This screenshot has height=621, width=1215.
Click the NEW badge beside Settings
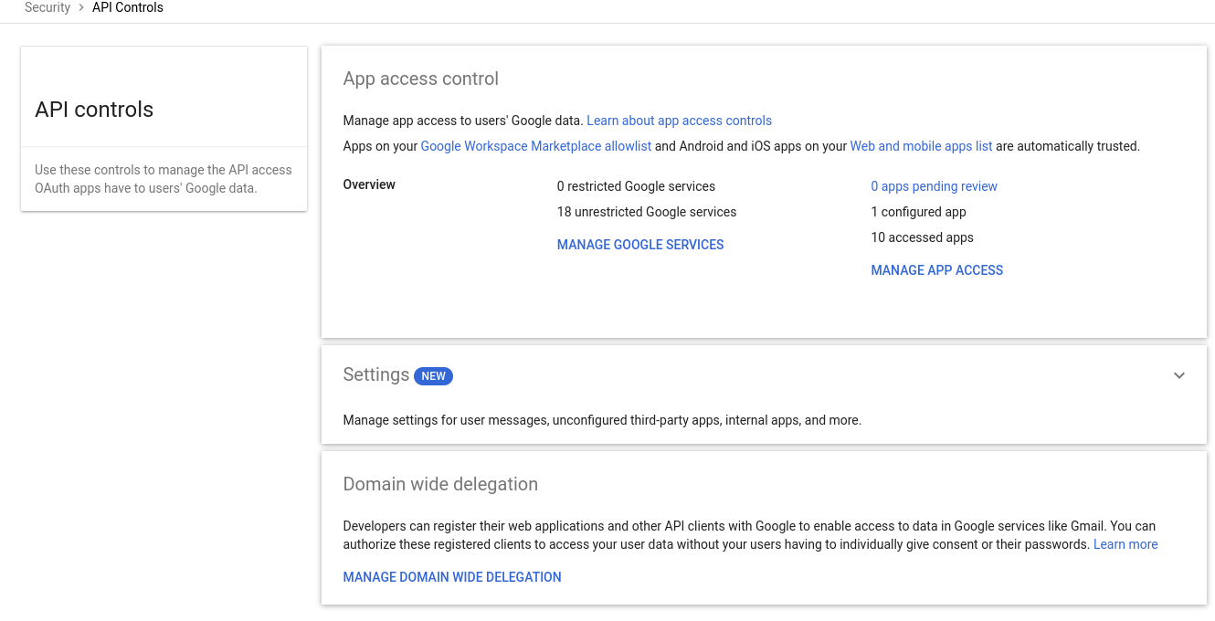pyautogui.click(x=434, y=375)
